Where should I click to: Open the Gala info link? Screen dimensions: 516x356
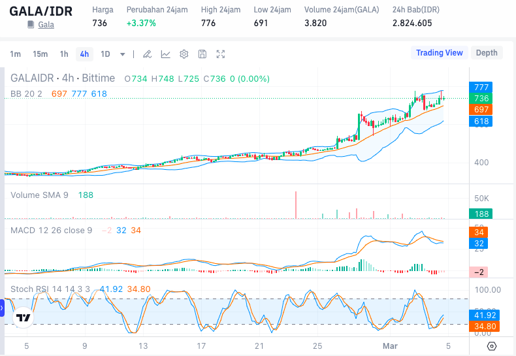46,25
